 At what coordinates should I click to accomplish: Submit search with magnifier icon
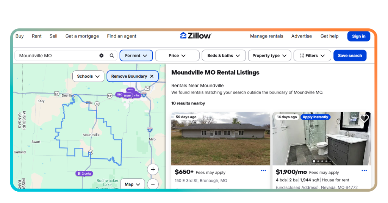click(x=112, y=56)
